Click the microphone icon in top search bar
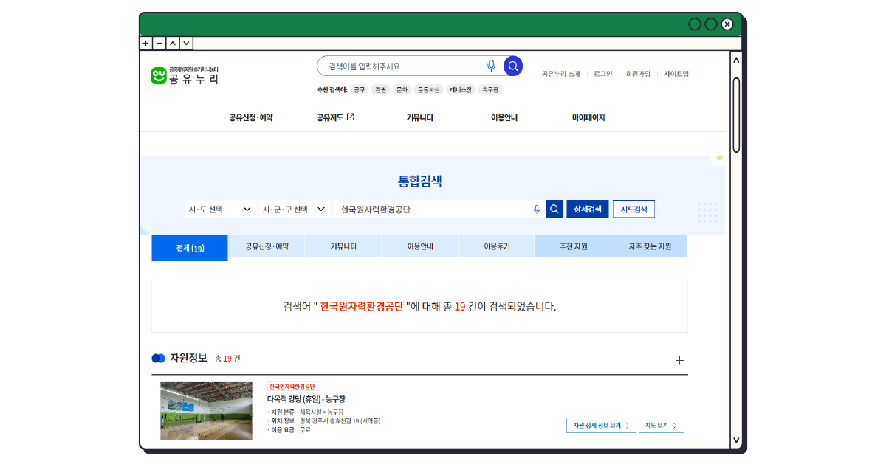The height and width of the screenshot is (467, 886). [491, 66]
